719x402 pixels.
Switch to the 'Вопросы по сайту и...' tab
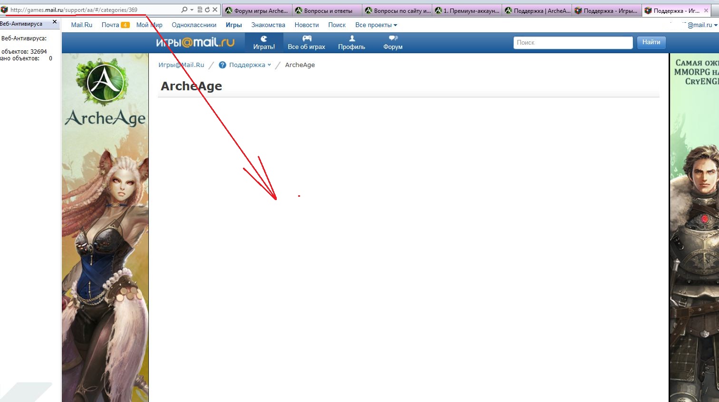397,10
